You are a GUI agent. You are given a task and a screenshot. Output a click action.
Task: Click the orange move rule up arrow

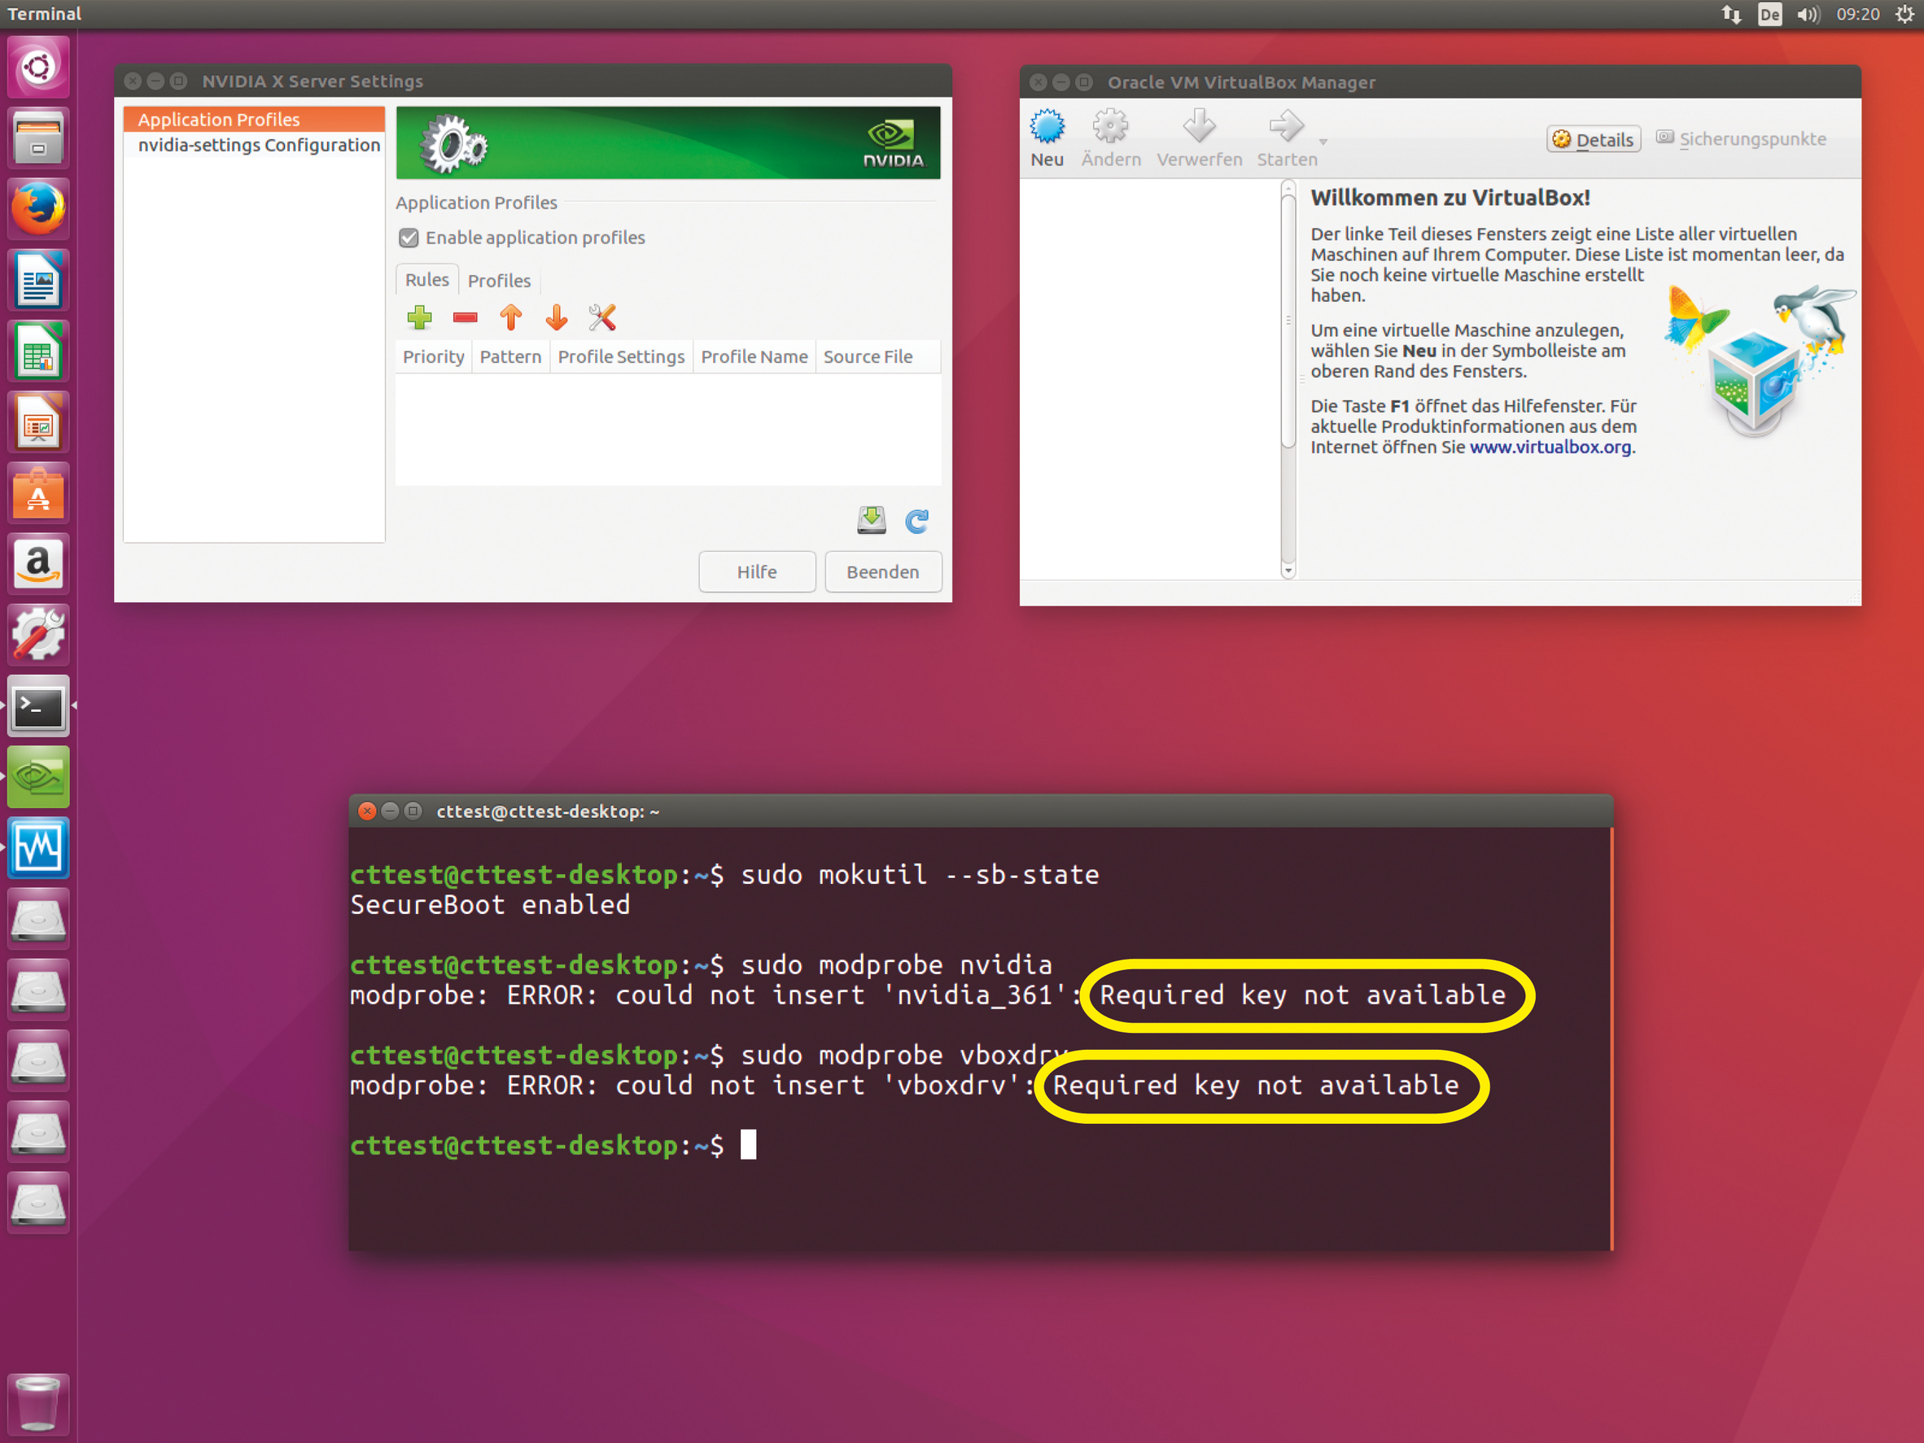(x=510, y=317)
